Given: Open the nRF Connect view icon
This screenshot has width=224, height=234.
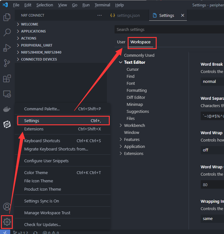Looking at the screenshot, I should click(x=7, y=124).
